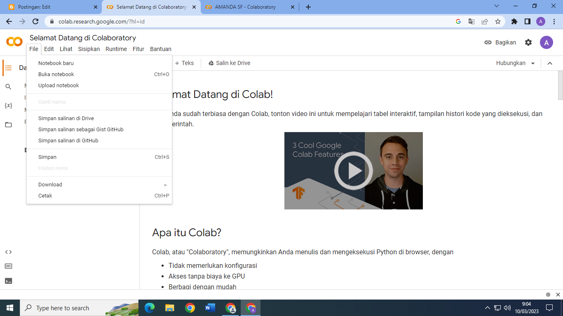Open the Fitur menu

pyautogui.click(x=138, y=49)
